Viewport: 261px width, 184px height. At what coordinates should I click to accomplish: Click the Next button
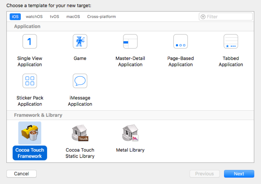[239, 174]
